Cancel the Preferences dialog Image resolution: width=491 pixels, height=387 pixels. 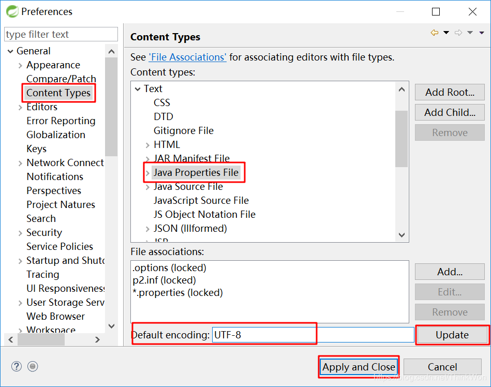coord(442,367)
